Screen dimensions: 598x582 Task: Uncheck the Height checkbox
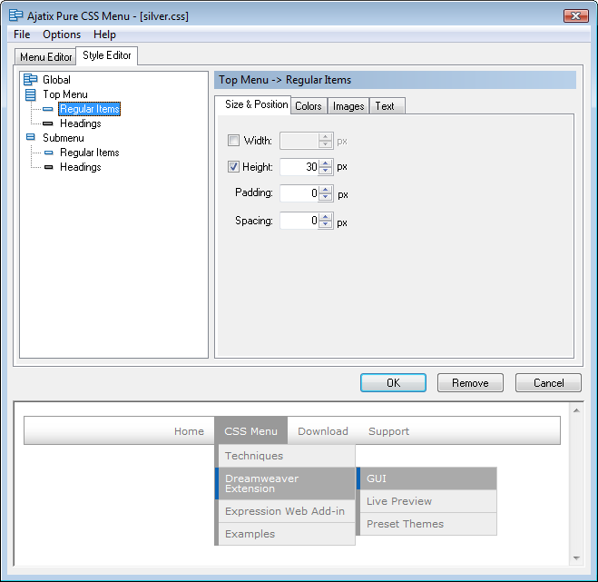[233, 167]
